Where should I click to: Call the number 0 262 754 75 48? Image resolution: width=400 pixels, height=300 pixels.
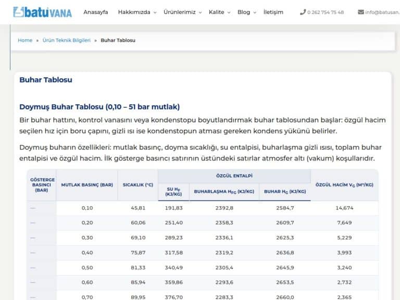326,12
